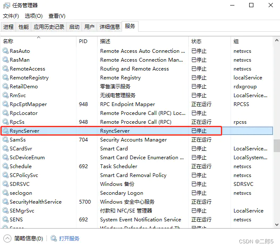Click the scrollbar down arrow
The height and width of the screenshot is (248, 280).
pos(277,225)
